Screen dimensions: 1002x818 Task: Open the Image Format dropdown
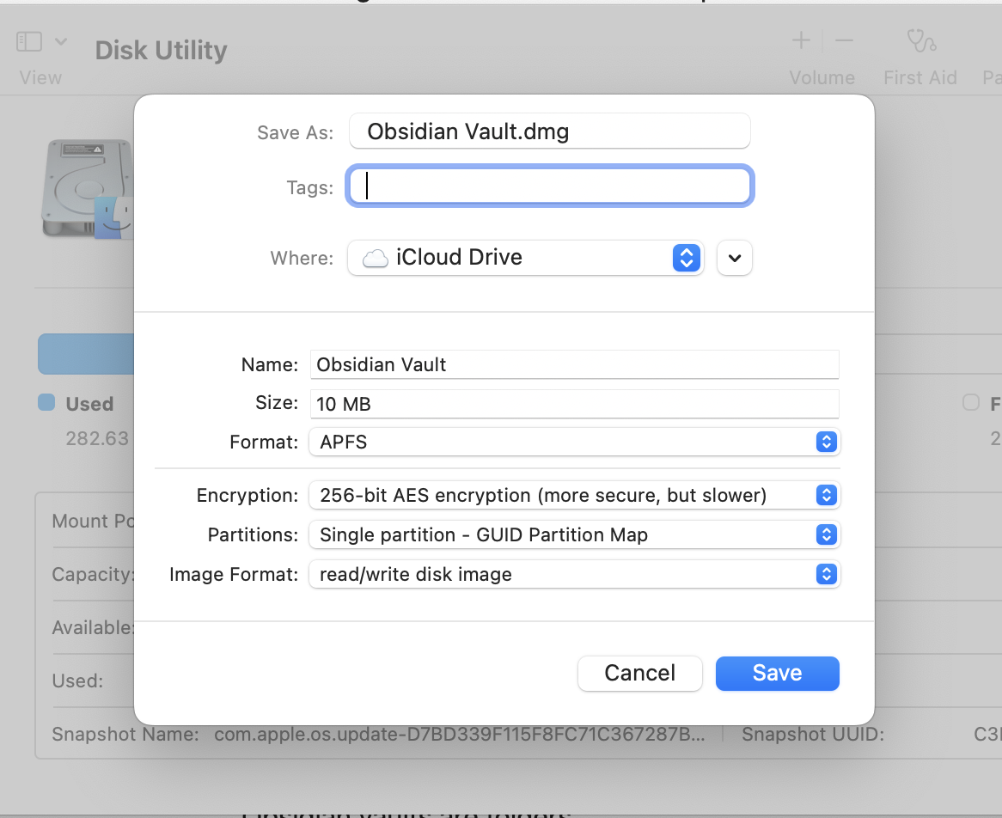tap(575, 575)
